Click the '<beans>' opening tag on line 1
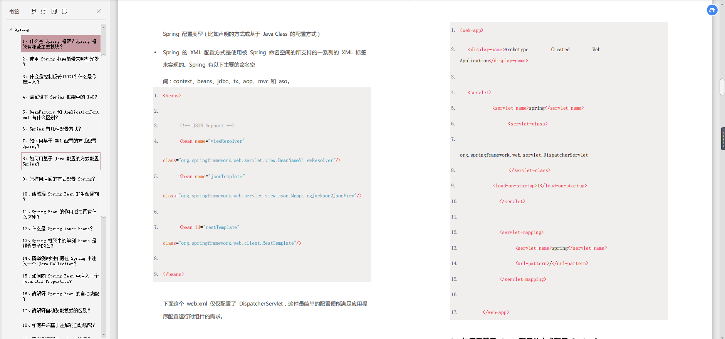725x339 pixels. (x=172, y=95)
